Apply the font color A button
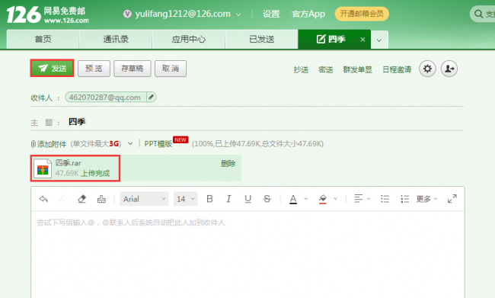Screen dimensions: 495x298 pos(293,199)
